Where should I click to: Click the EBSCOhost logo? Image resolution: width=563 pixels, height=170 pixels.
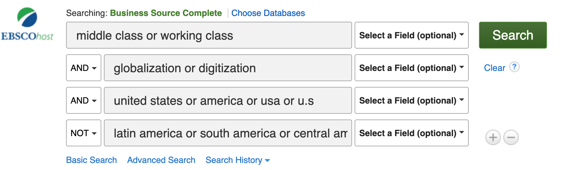coord(27,24)
